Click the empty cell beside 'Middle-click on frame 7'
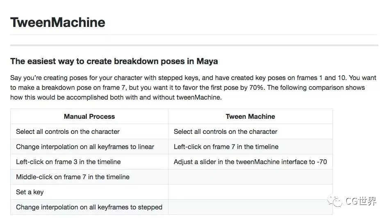 (250, 177)
